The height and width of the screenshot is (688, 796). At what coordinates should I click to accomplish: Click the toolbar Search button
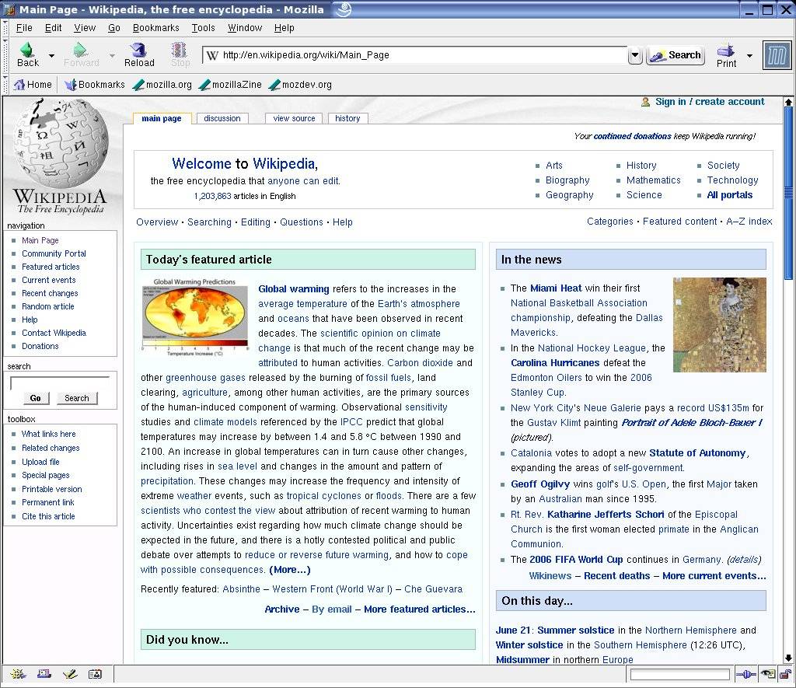(x=676, y=55)
